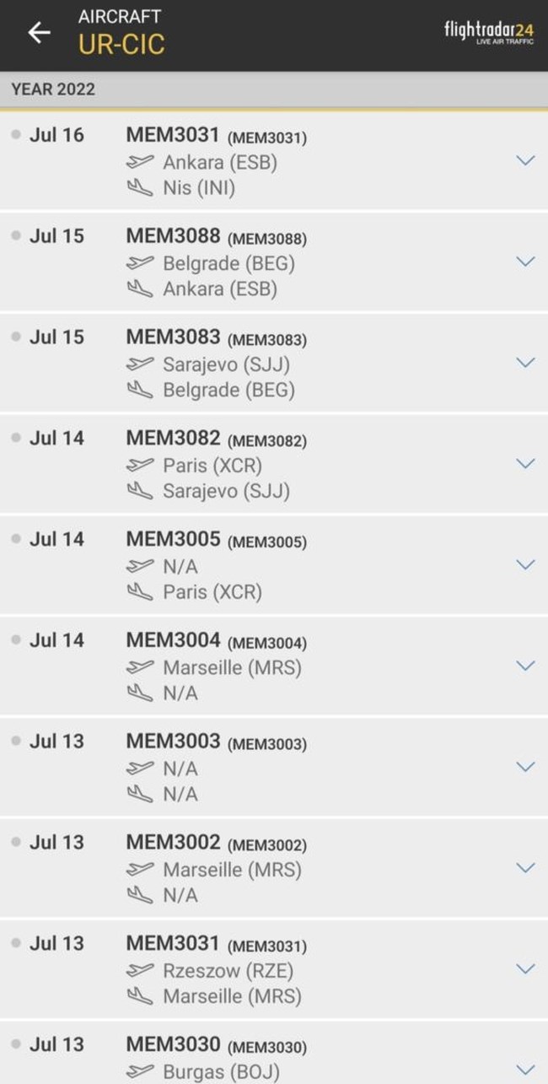Click landing plane icon beside Nis (INI)

pyautogui.click(x=140, y=187)
